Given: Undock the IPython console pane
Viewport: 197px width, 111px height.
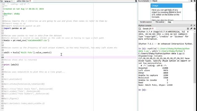Looking at the screenshot, I should click(x=191, y=25).
